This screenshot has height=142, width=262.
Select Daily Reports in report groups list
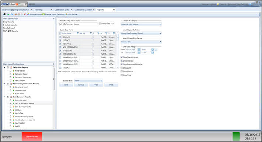pos(8,22)
